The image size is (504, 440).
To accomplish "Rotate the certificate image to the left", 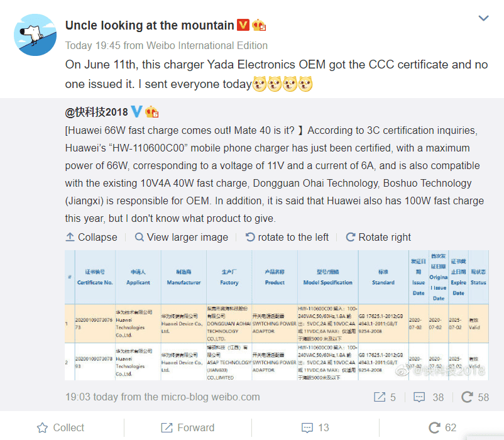I will (287, 237).
